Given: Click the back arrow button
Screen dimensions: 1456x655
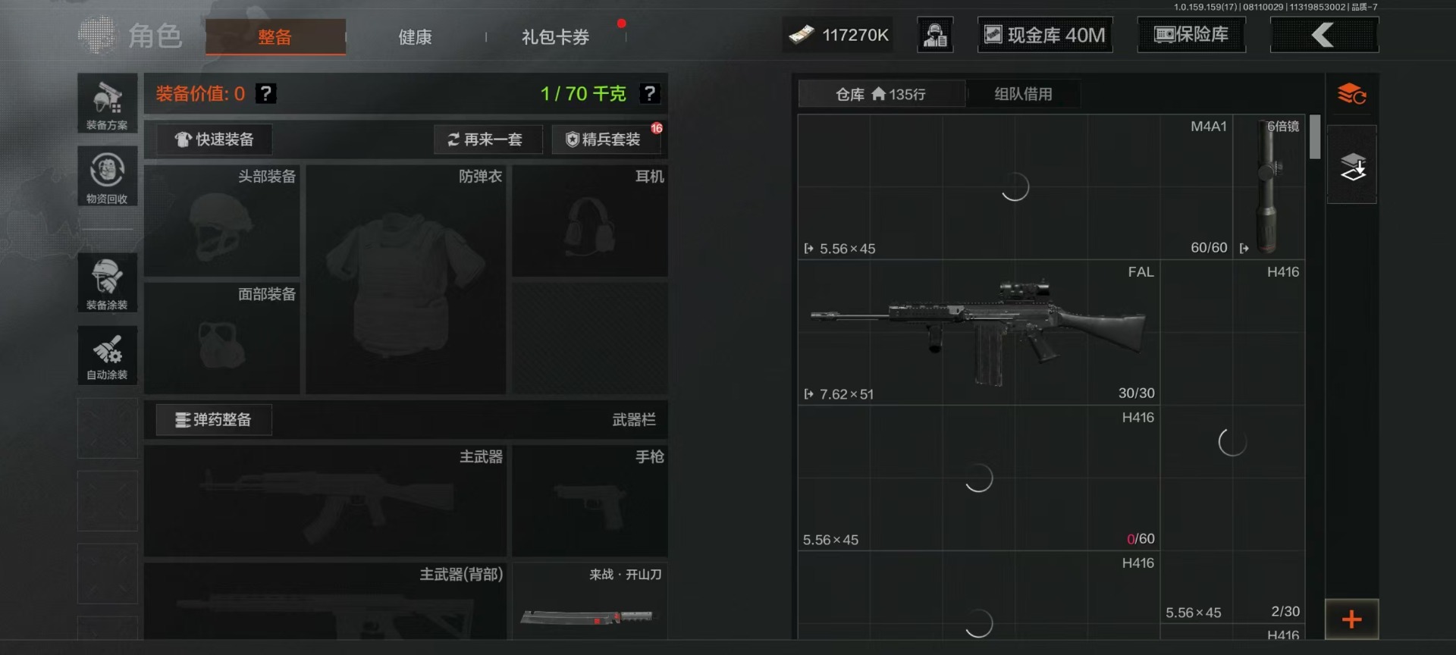Looking at the screenshot, I should tap(1324, 35).
